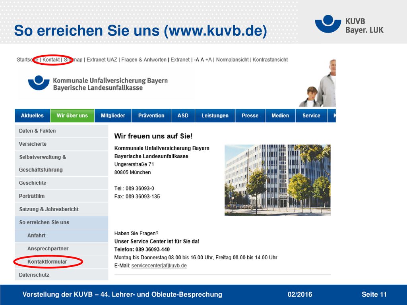Viewport: 407px width, 305px height.
Task: Open the Presse tab
Action: [x=250, y=116]
